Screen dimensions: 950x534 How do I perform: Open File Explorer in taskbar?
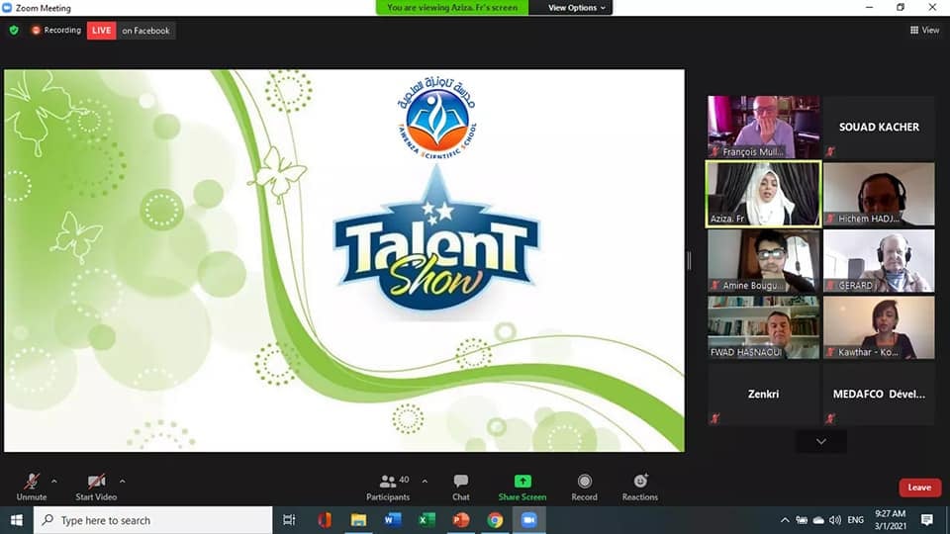[358, 520]
